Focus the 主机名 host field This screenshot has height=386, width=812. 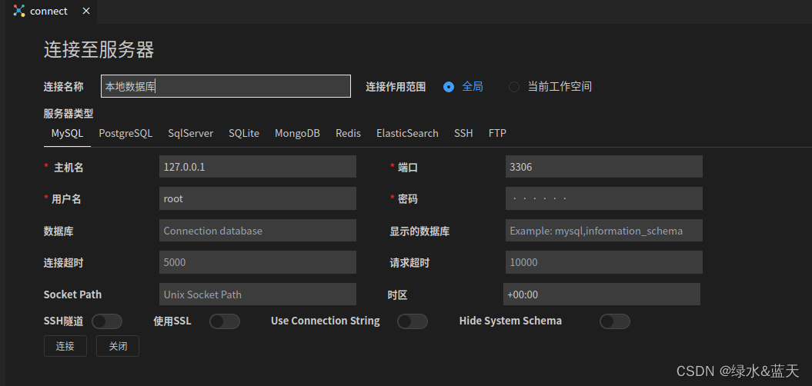click(x=258, y=167)
